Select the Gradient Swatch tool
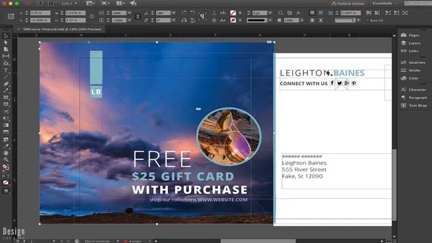This screenshot has width=432, height=243. [6, 125]
